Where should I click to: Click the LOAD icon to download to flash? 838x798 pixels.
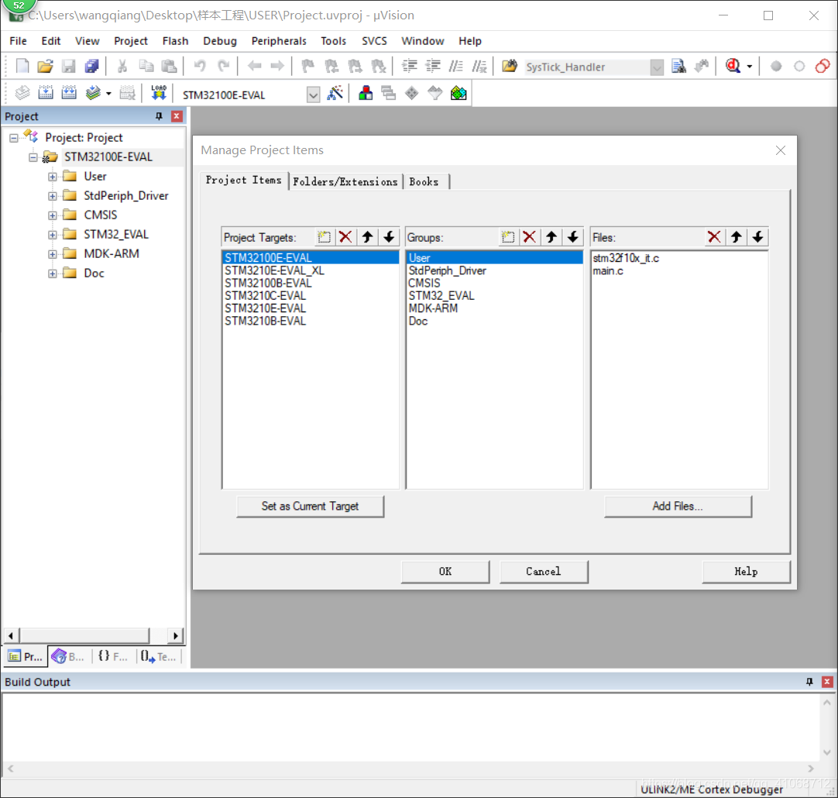tap(159, 92)
